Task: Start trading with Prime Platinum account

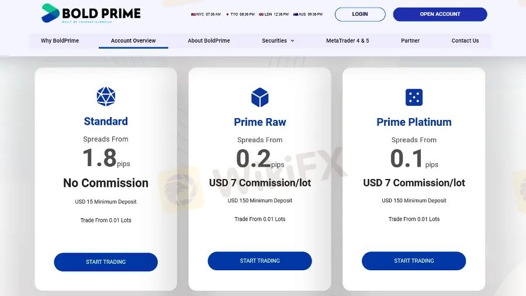Action: 414,261
